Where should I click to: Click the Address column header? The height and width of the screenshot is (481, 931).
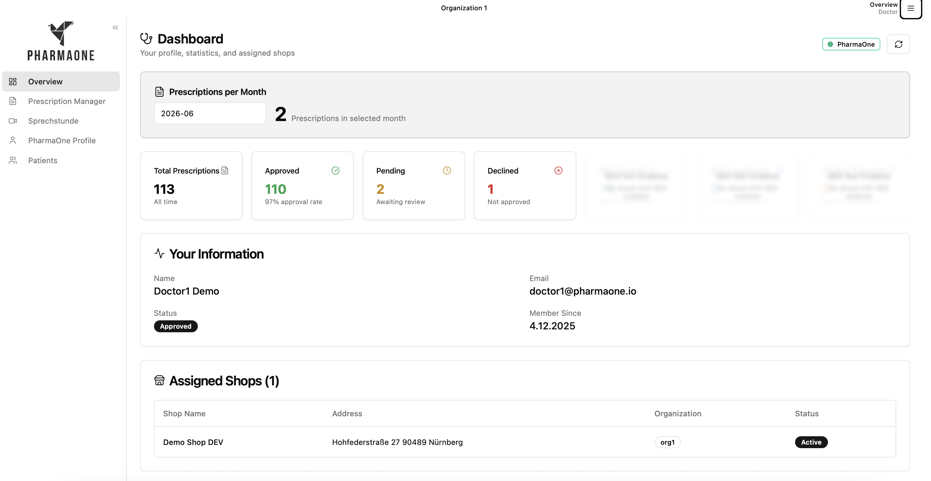tap(347, 413)
